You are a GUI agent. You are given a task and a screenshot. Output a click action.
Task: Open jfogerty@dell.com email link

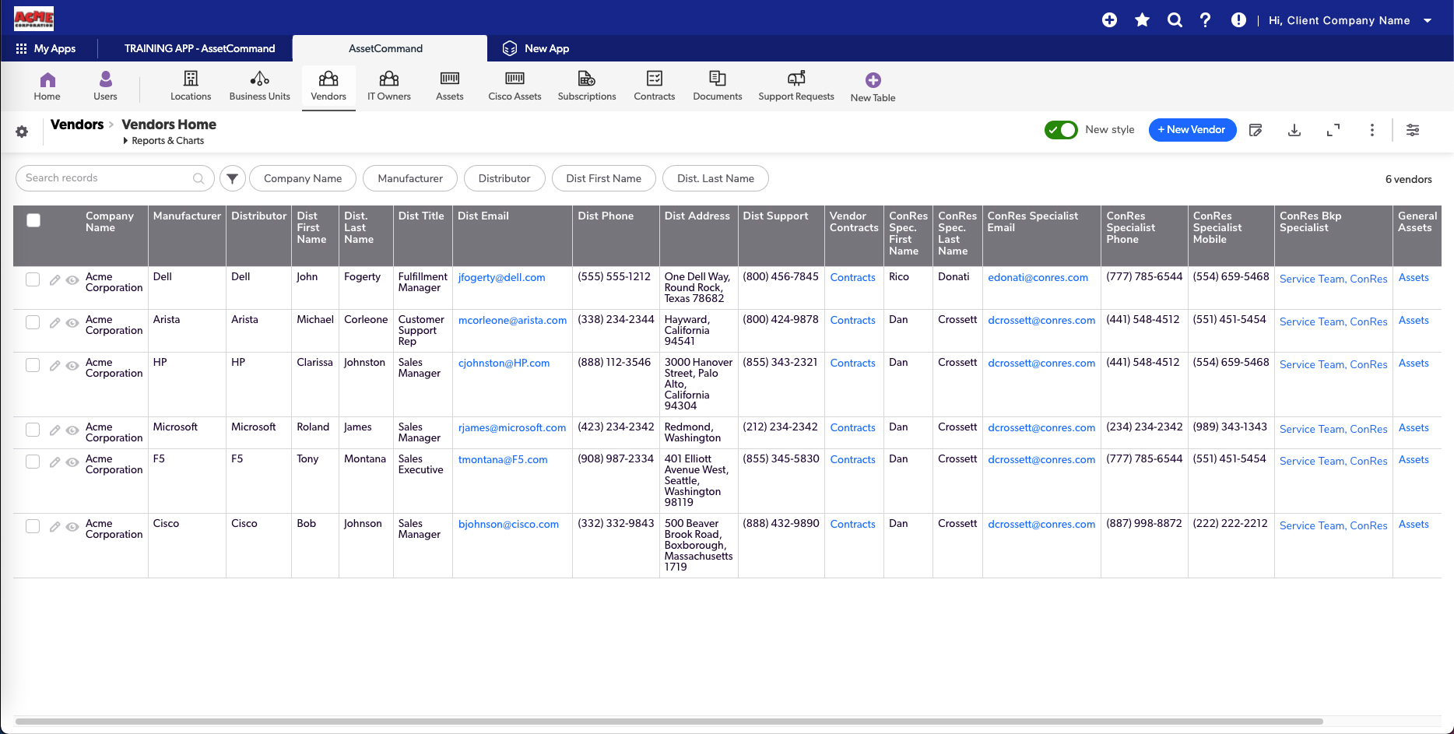click(501, 278)
